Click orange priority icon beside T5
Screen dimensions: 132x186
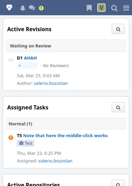[x=11, y=138]
